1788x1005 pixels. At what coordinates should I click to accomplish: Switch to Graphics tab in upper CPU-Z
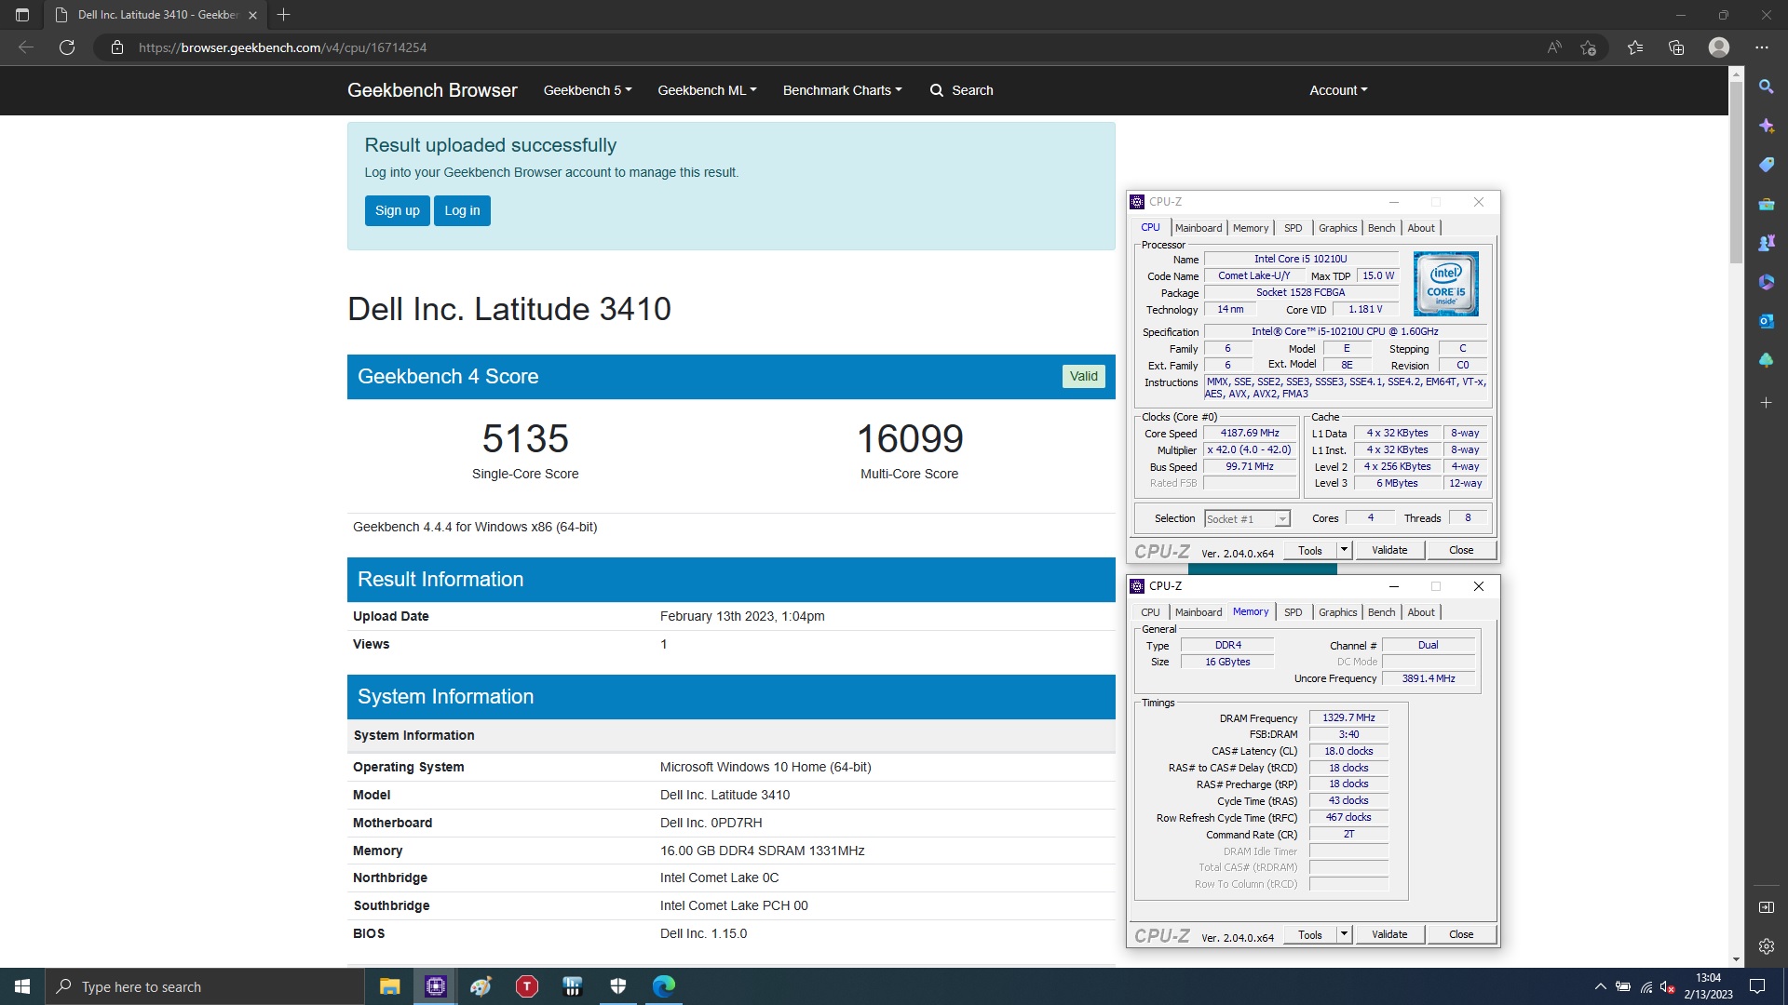[1337, 228]
